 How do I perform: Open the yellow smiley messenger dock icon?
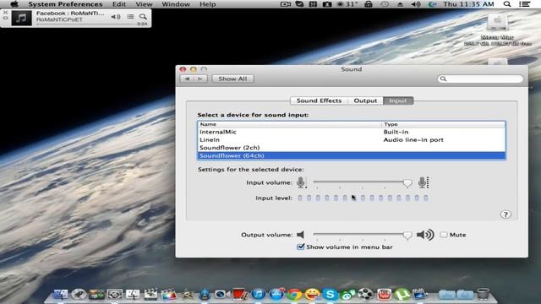coord(312,294)
